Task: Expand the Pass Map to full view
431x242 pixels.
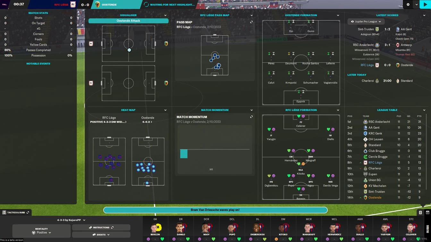Action: [251, 22]
